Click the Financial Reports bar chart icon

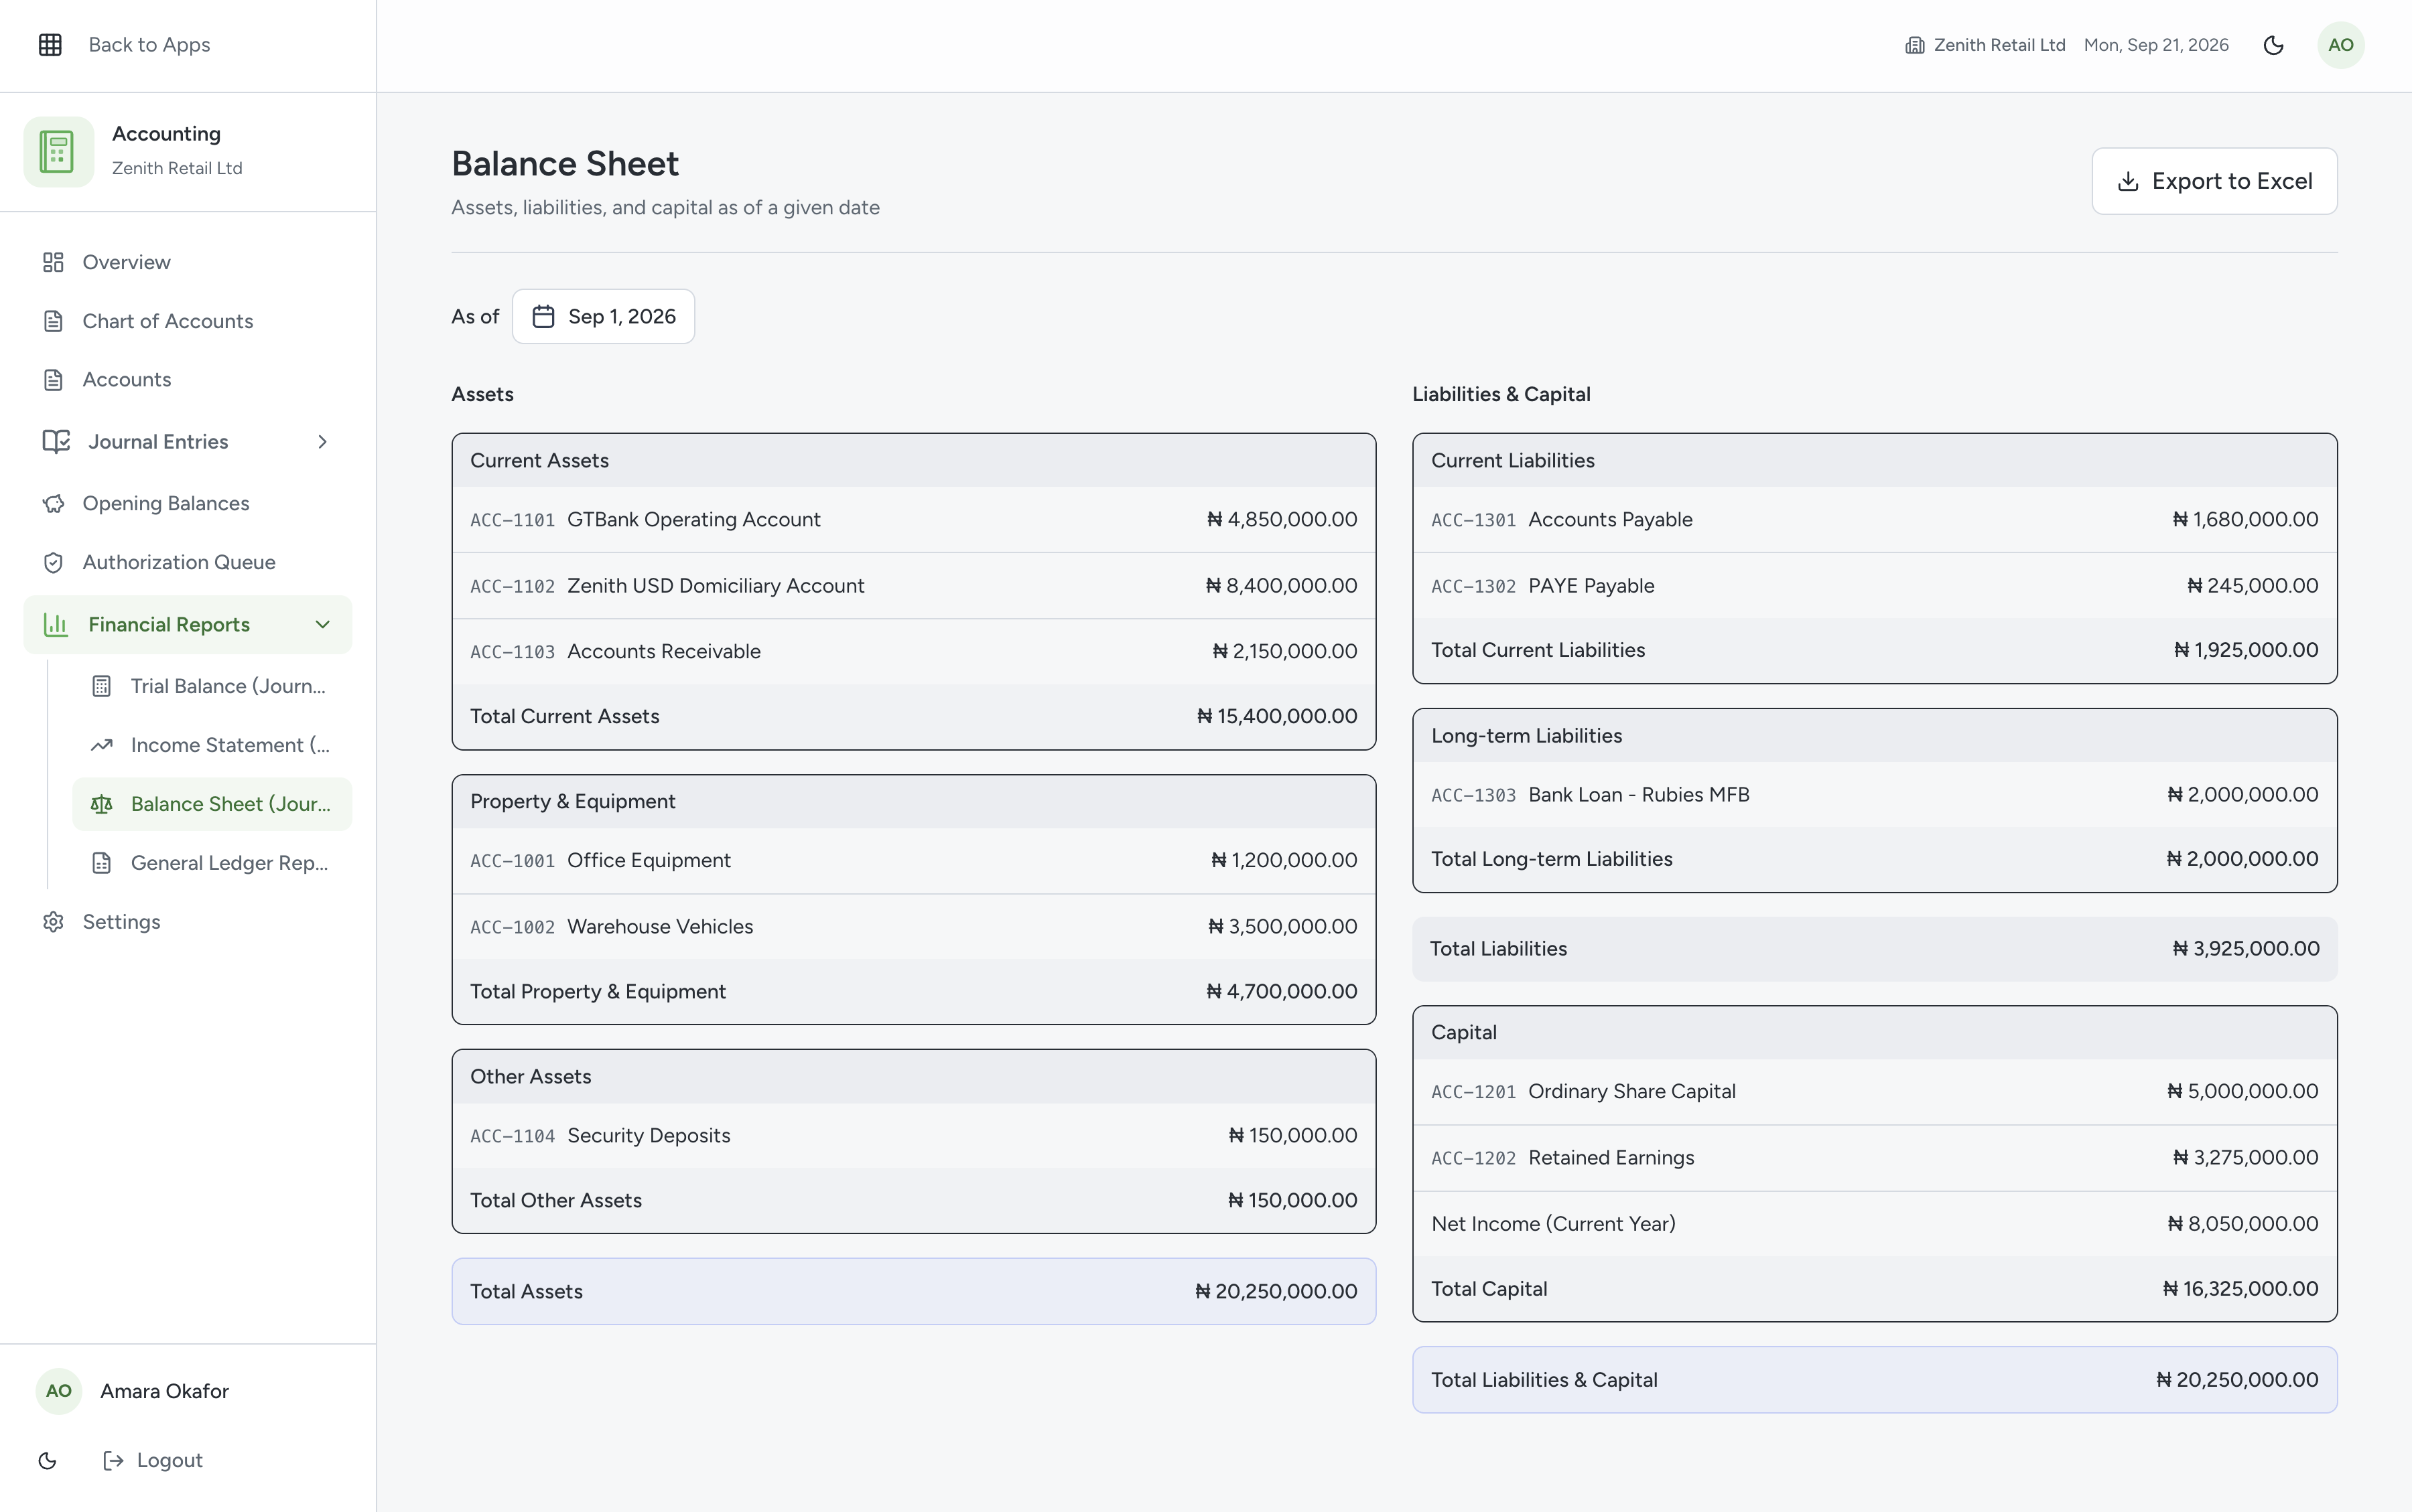[56, 625]
